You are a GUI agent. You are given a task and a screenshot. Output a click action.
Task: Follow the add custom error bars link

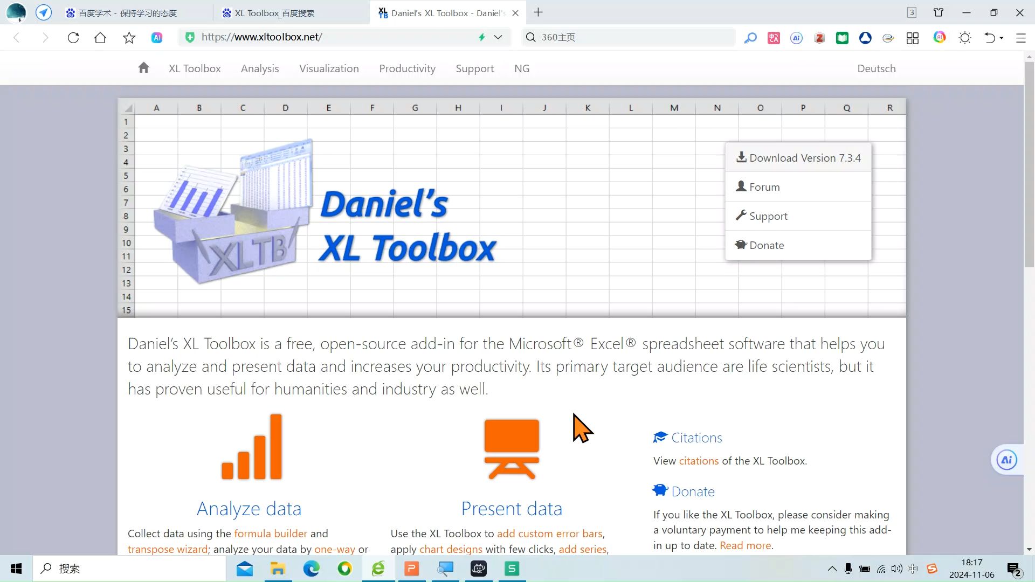[549, 533]
